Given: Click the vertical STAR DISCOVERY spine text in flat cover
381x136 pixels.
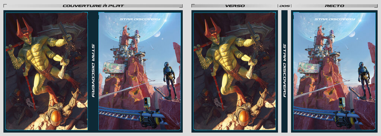Looking at the screenshot, I should click(93, 71).
